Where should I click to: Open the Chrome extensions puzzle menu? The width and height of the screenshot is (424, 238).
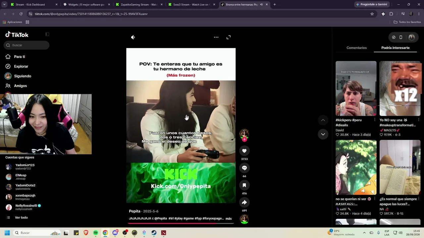(x=391, y=14)
